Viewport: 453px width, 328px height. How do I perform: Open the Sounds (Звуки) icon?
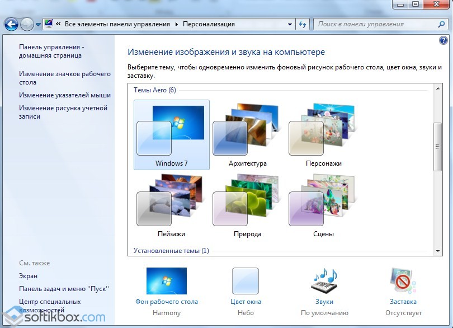[x=324, y=281]
